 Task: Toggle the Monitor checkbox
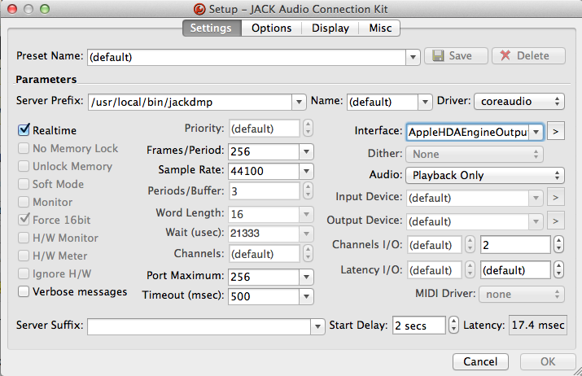point(24,202)
